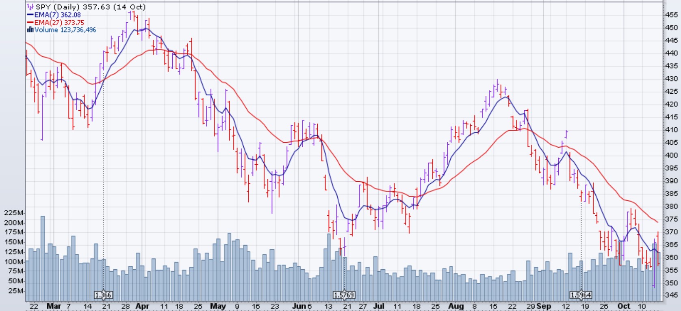Click the Volume bar chart legend icon

(x=30, y=30)
